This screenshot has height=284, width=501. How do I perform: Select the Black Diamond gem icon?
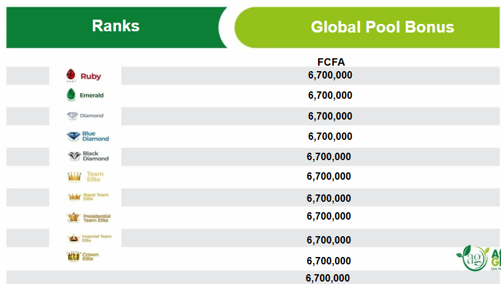pos(74,156)
